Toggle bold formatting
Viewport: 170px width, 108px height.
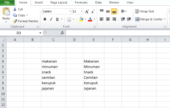[x=45, y=19]
